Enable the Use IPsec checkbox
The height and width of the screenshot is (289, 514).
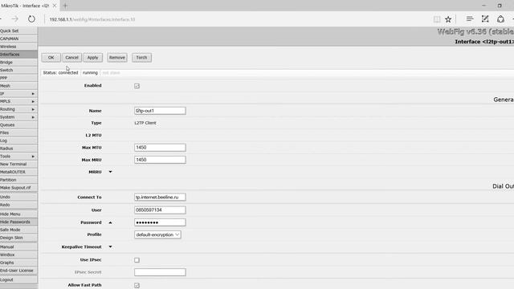[137, 260]
